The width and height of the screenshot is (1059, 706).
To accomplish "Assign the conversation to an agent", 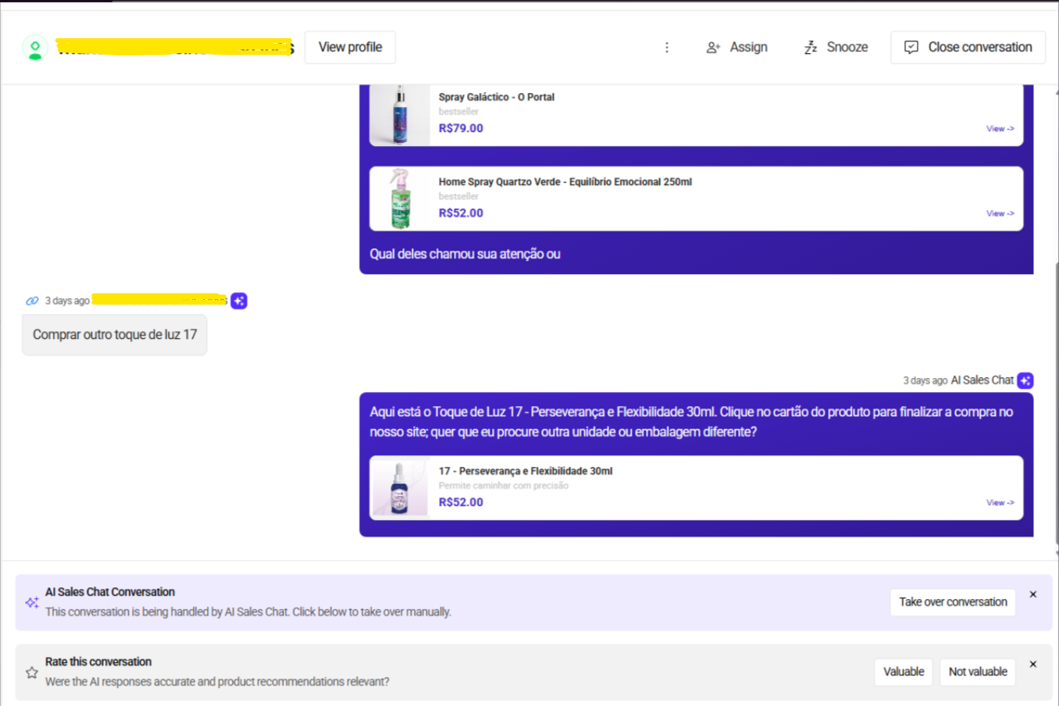I will [x=736, y=48].
